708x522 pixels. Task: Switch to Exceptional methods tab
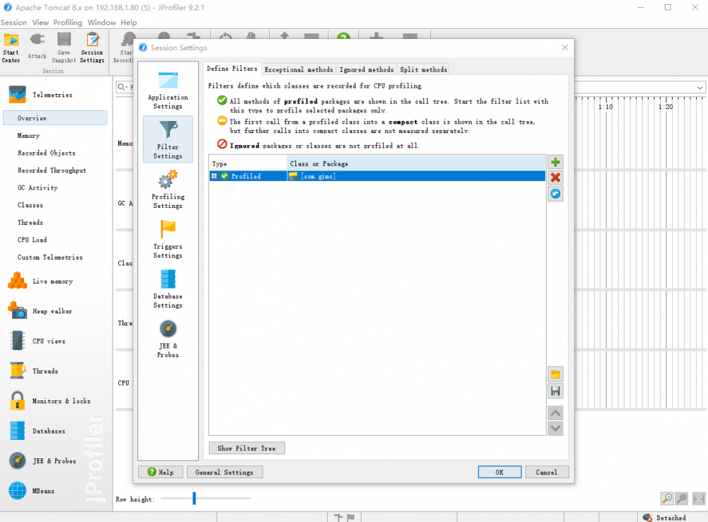[299, 69]
